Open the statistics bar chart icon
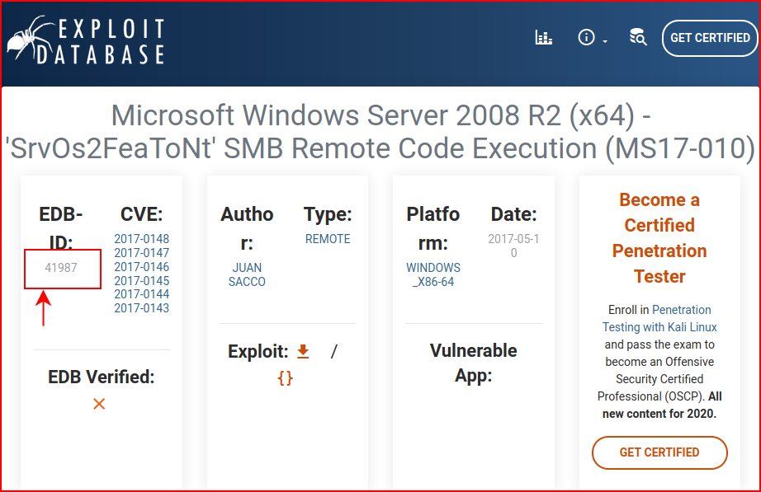Image resolution: width=761 pixels, height=492 pixels. coord(544,37)
